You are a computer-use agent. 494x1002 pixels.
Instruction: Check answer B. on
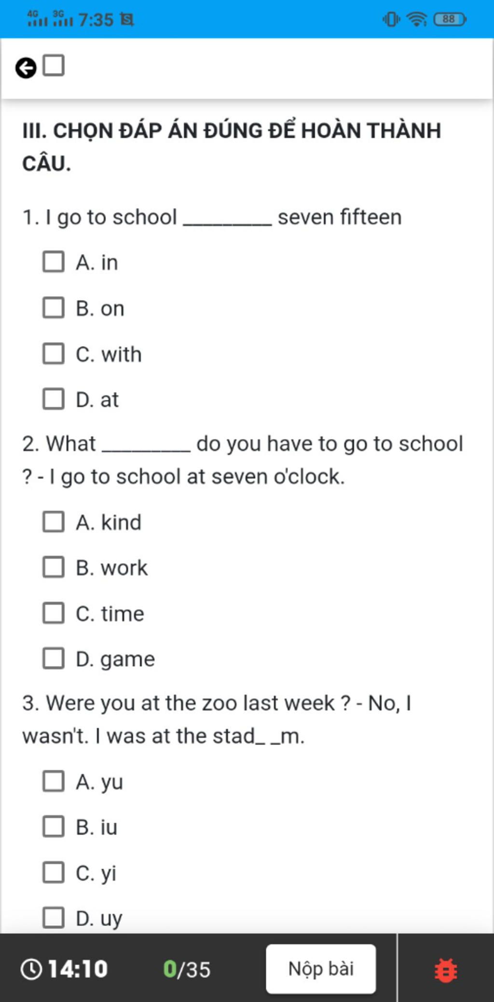click(x=54, y=307)
